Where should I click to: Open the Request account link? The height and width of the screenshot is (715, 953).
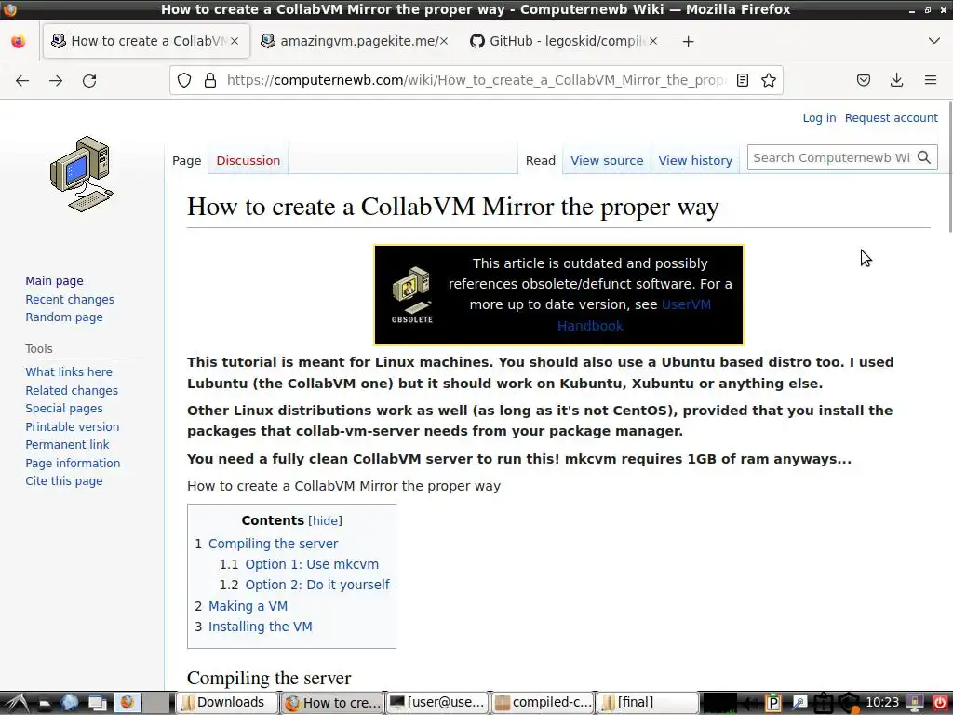[x=891, y=118]
